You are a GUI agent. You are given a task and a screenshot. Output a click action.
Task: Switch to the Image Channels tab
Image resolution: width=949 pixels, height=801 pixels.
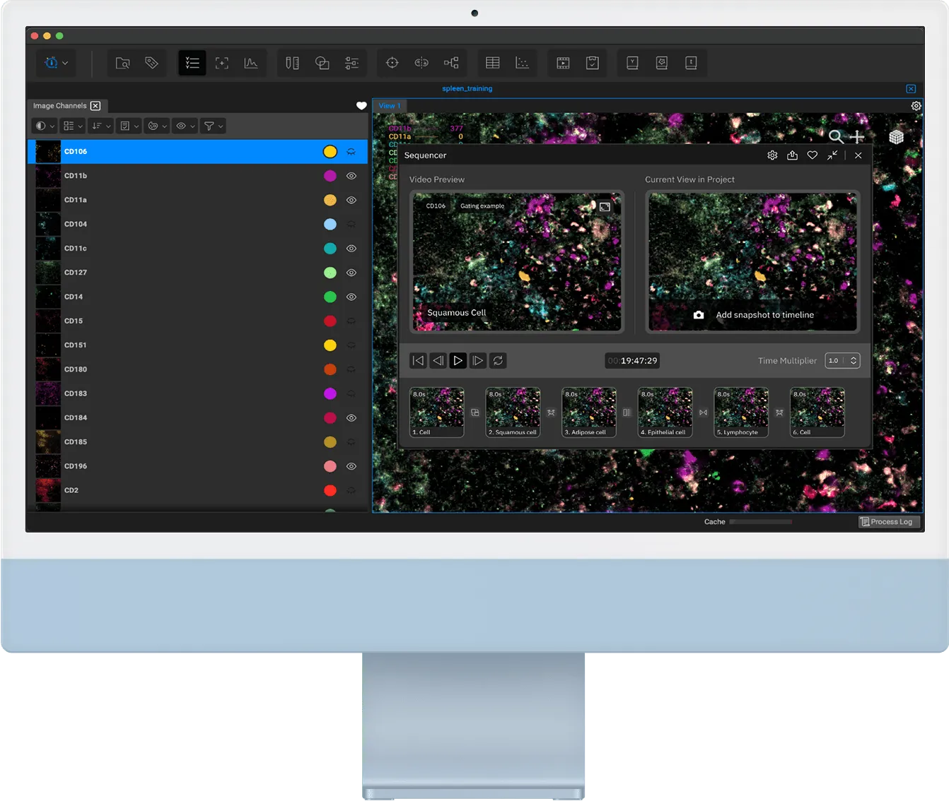click(66, 106)
